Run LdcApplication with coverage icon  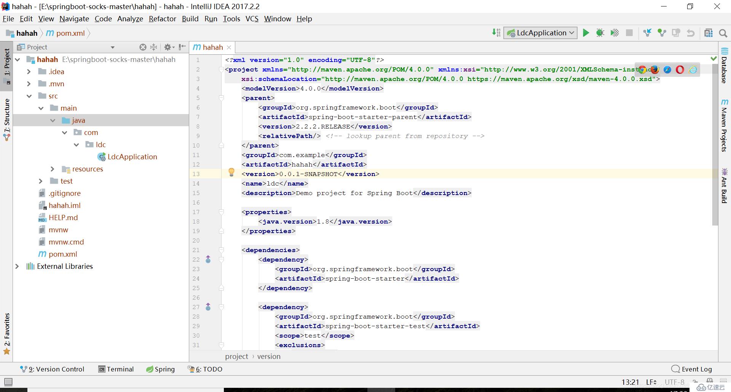coord(614,33)
